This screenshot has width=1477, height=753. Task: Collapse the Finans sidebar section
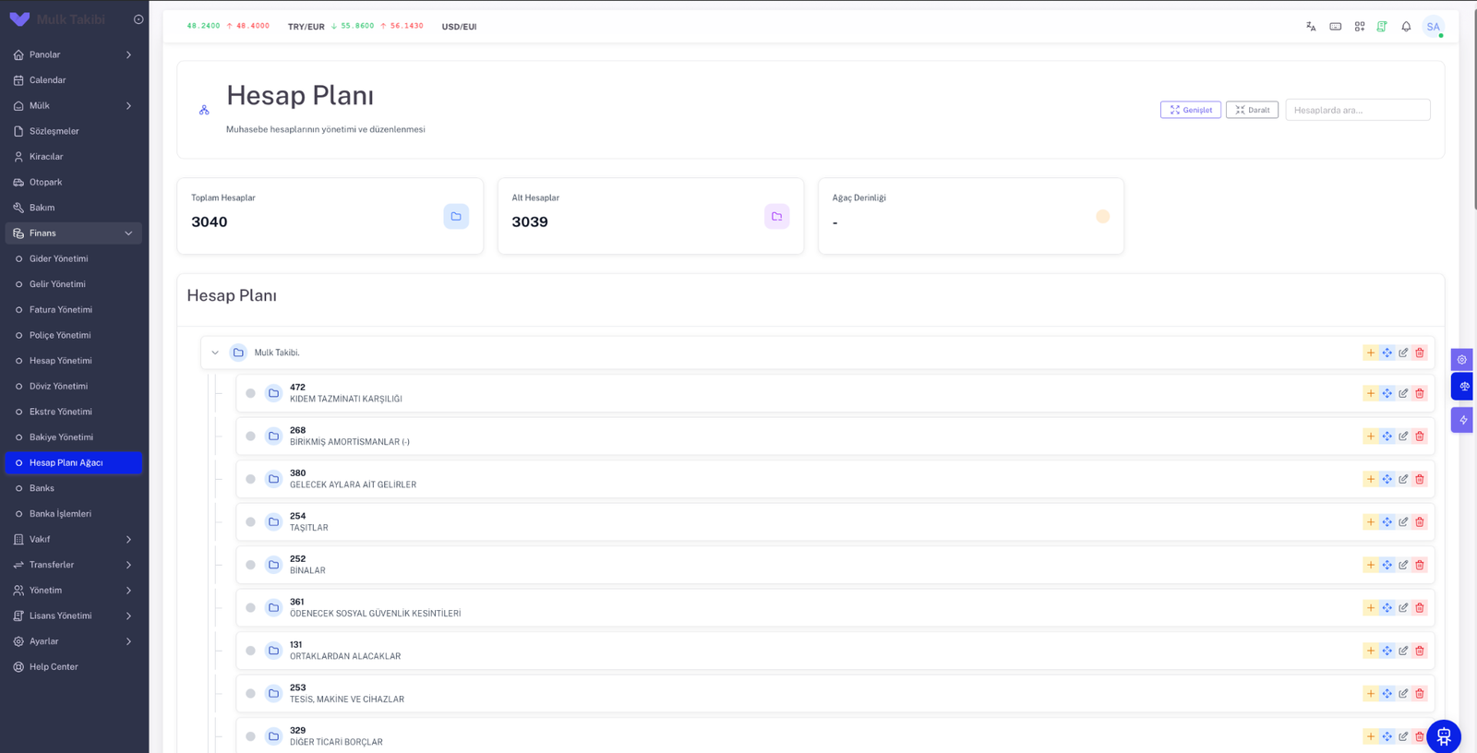[74, 233]
